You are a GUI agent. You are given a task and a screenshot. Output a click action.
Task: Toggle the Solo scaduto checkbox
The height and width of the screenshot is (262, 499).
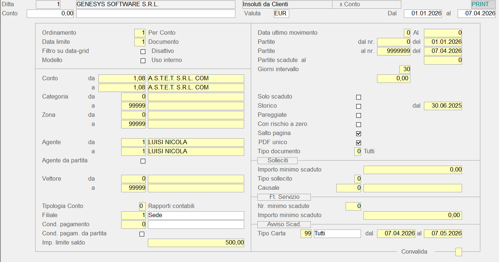click(x=358, y=97)
